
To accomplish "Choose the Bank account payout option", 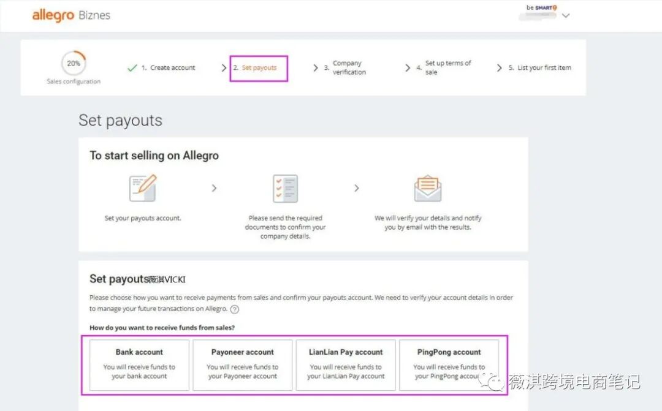I will (x=139, y=365).
